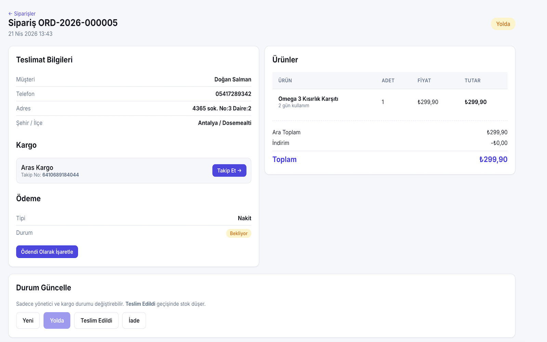Go back to Siparişler list
This screenshot has width=547, height=342.
22,14
